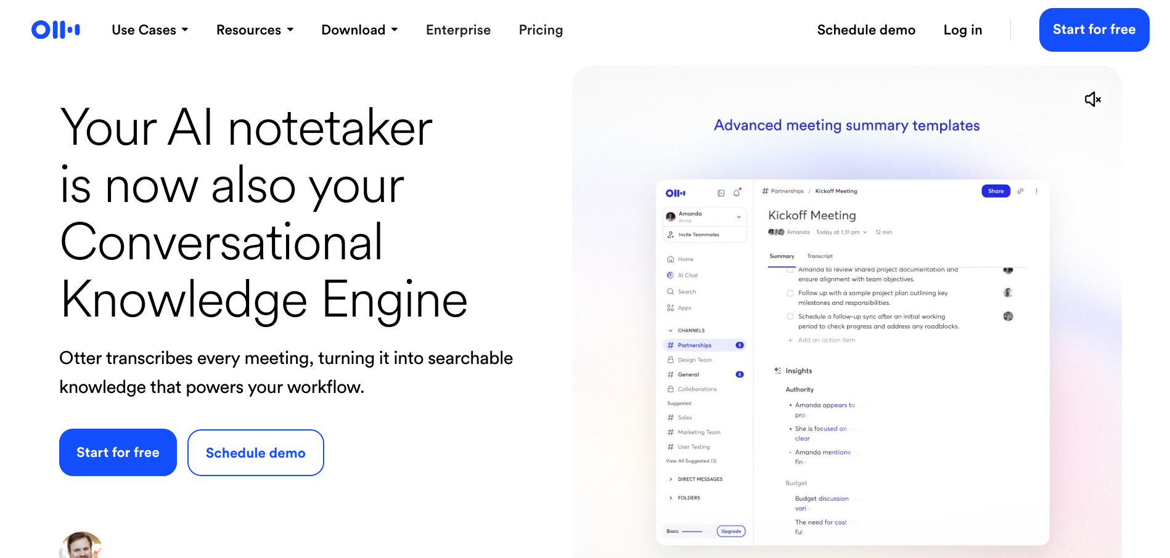Open AI Chat in the preview sidebar
Screen dimensions: 1170x558
point(682,275)
